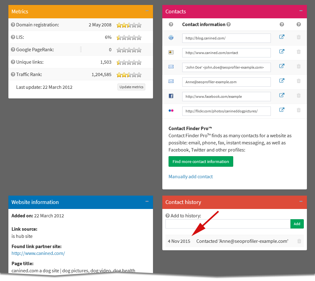Click the address book icon for the contact page
This screenshot has width=315, height=281.
(171, 52)
